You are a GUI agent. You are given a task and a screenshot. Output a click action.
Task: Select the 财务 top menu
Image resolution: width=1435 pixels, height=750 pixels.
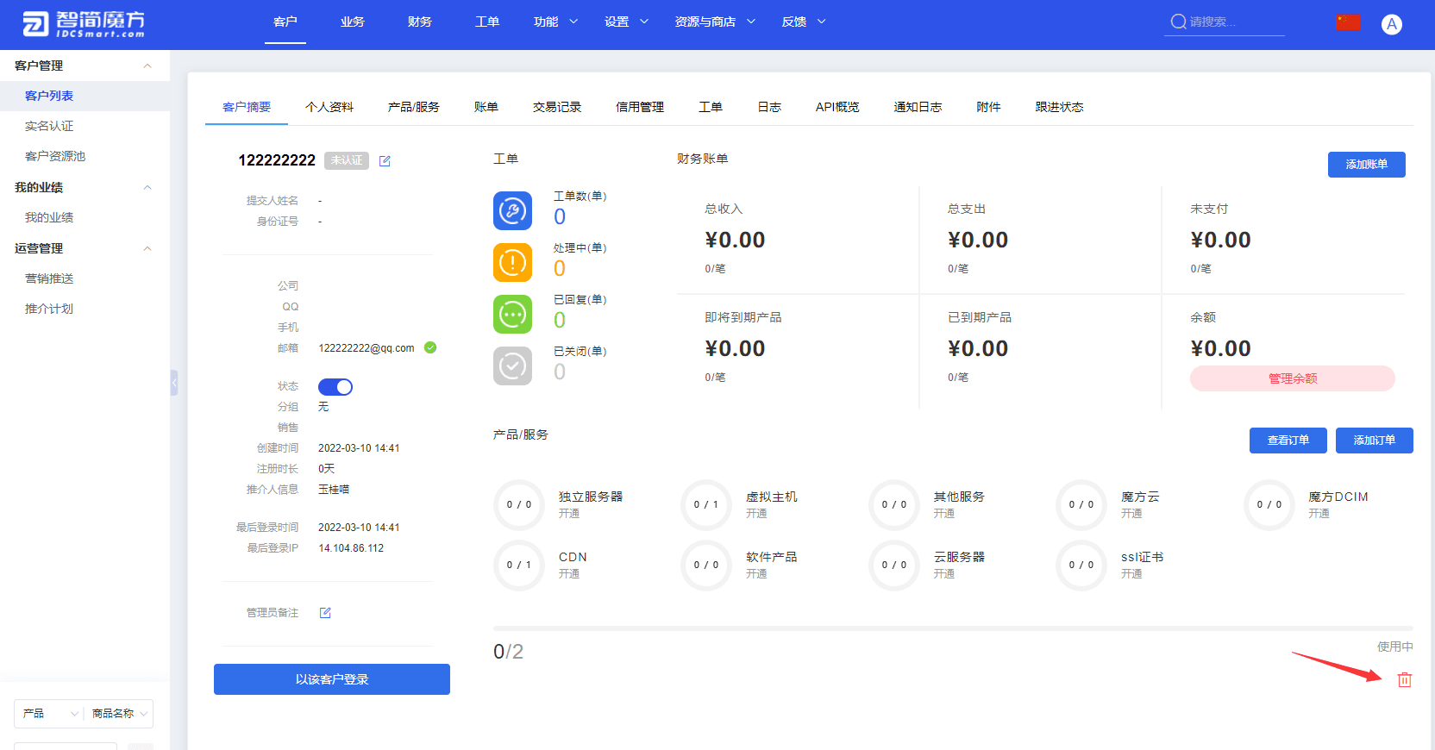point(419,22)
